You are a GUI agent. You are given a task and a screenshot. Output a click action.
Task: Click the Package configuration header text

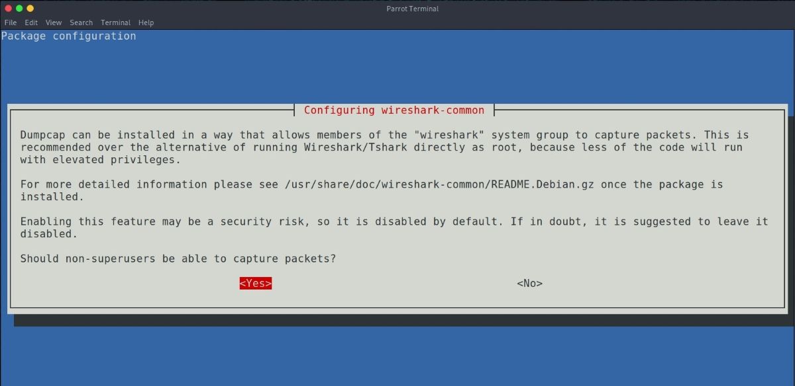(68, 36)
